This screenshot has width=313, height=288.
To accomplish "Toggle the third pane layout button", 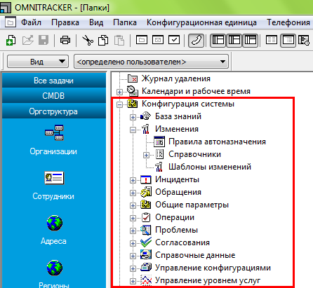I will (250, 41).
